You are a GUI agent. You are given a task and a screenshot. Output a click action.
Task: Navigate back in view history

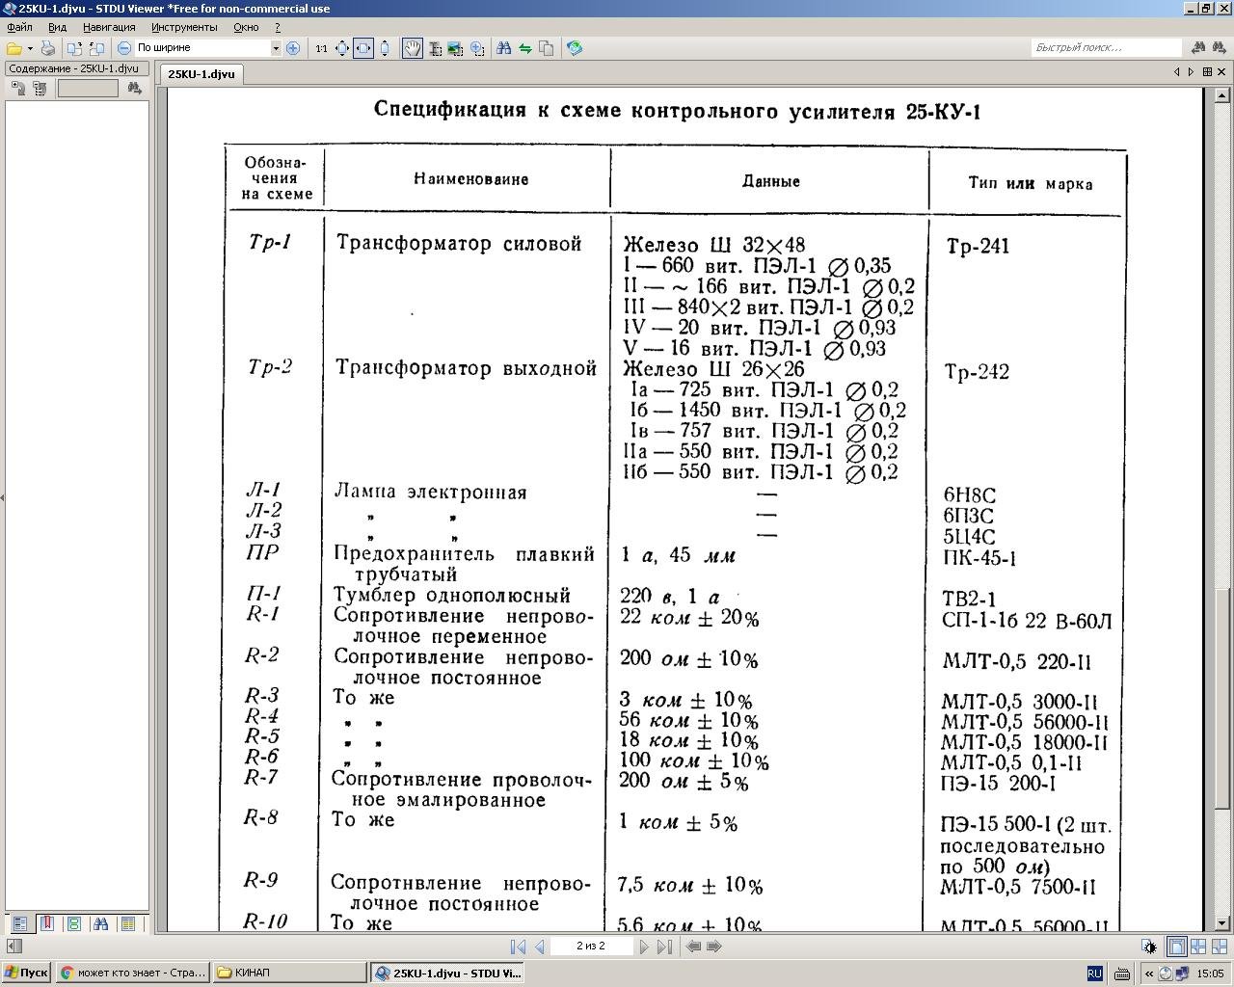693,947
